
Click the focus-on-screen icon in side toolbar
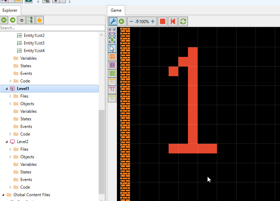click(112, 32)
